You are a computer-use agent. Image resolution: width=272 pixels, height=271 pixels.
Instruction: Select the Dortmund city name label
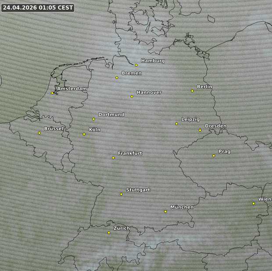[x=111, y=114]
